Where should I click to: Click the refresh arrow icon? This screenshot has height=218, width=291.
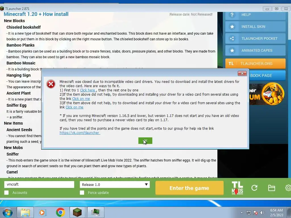point(254,188)
